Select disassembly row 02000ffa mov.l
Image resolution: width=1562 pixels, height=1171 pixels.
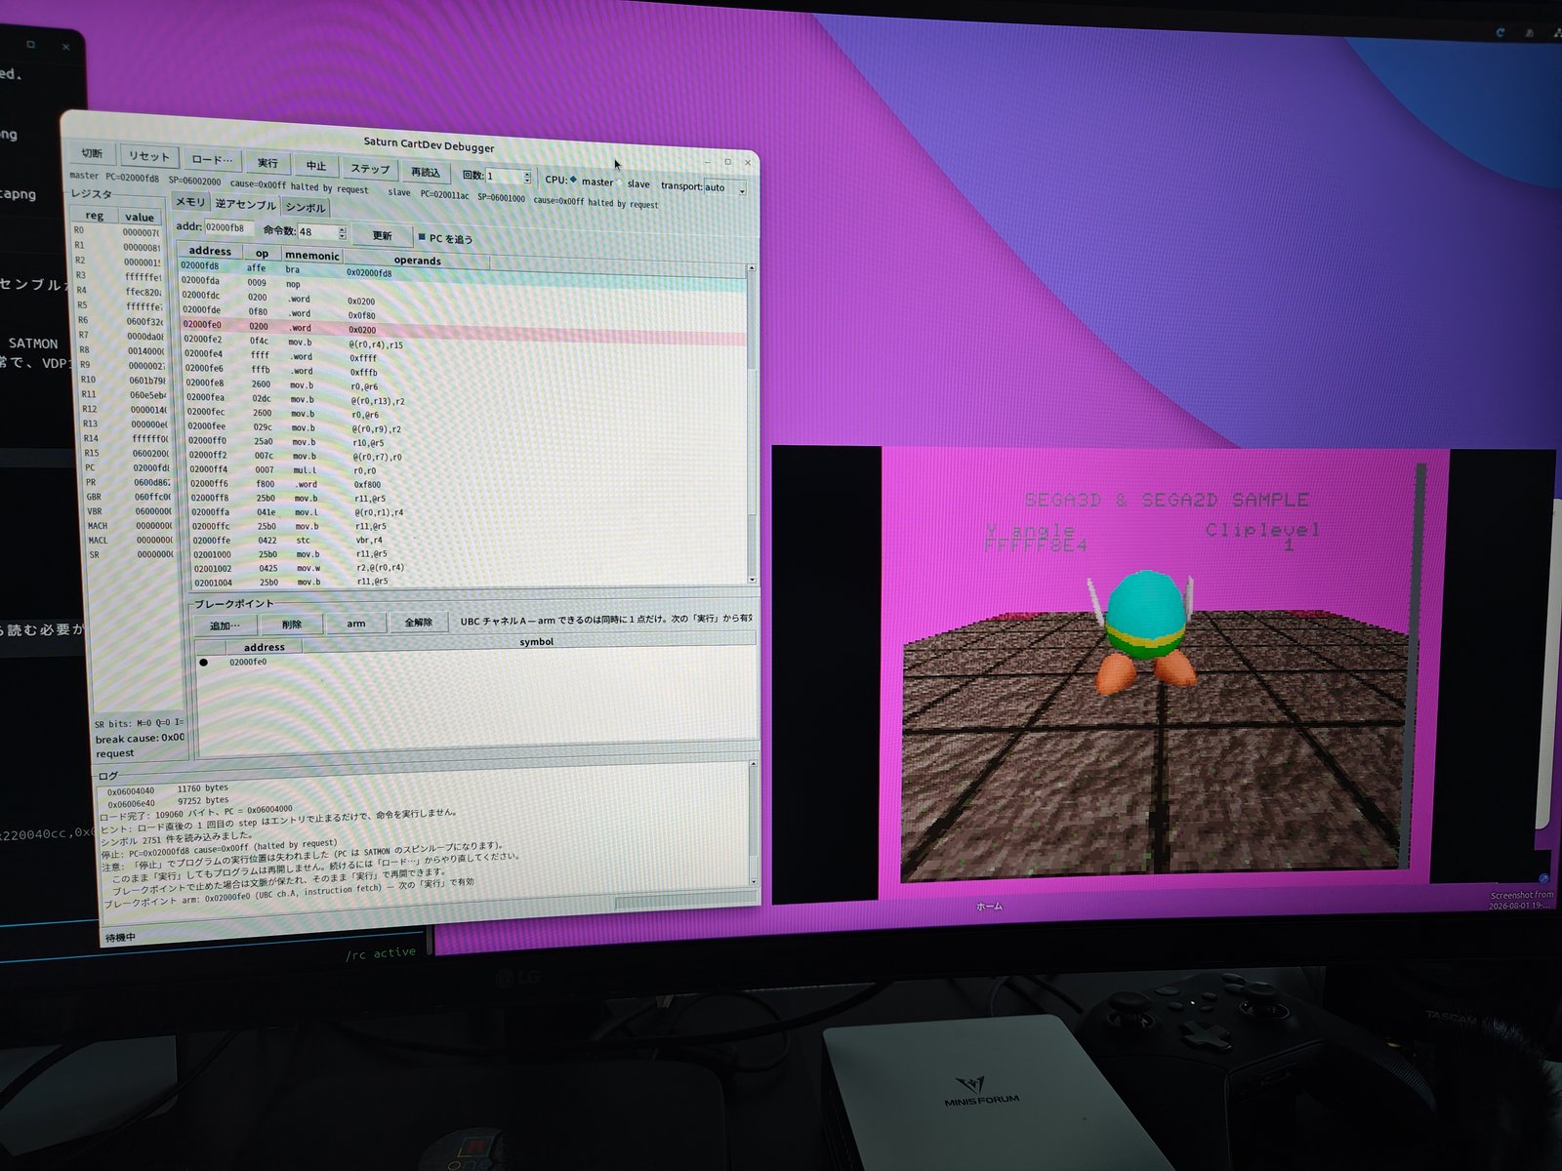(469, 512)
